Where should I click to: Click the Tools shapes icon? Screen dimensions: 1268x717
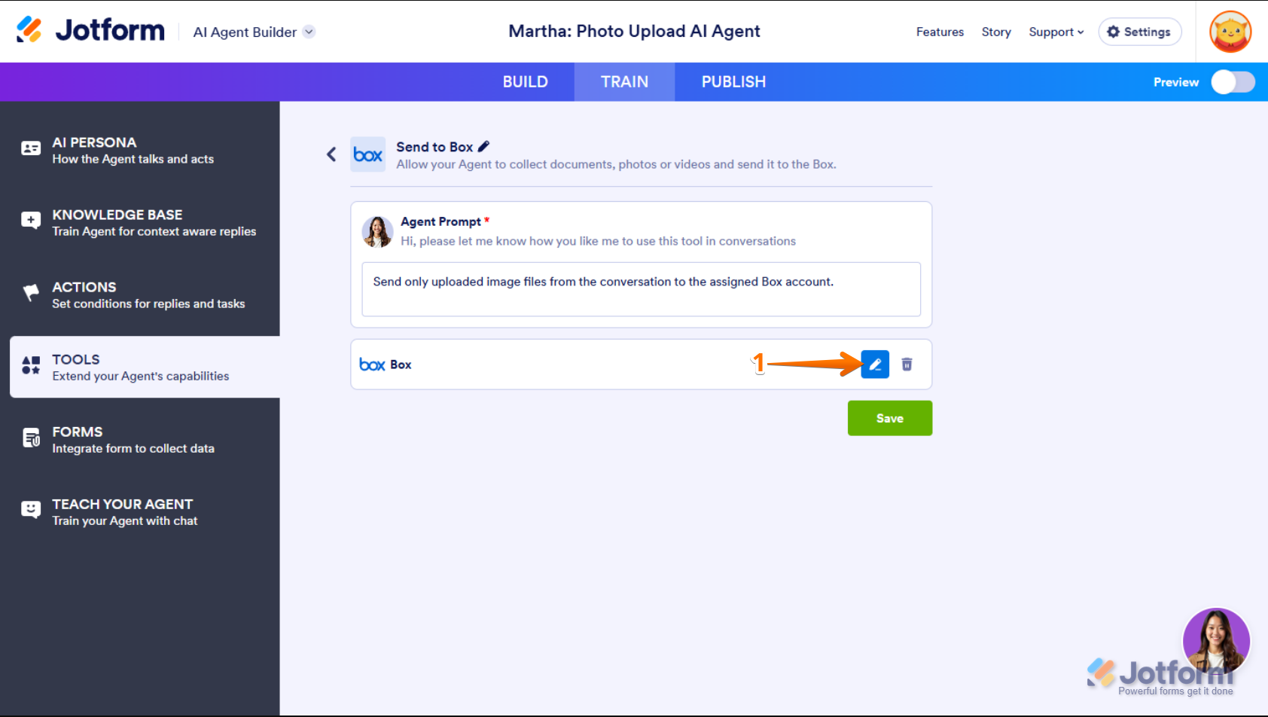pyautogui.click(x=31, y=365)
